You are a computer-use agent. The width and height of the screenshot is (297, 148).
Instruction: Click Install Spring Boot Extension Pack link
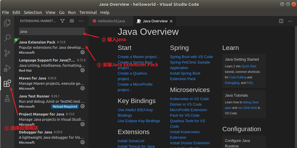[x=185, y=76]
